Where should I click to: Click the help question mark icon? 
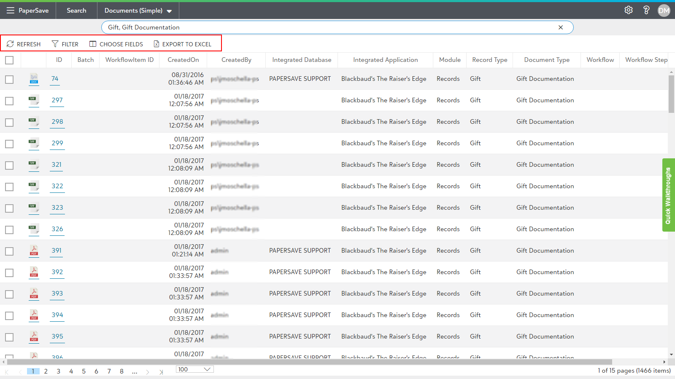click(x=646, y=10)
